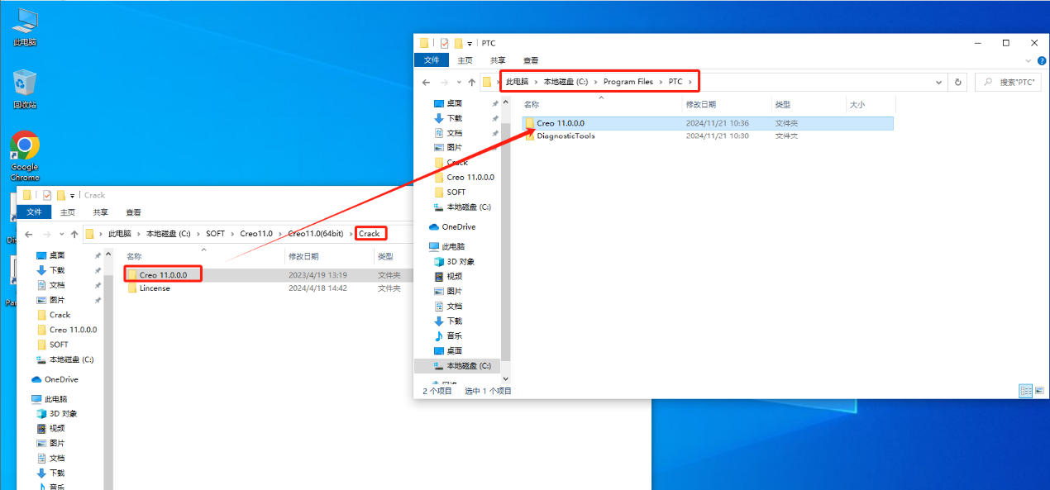1050x490 pixels.
Task: Open OneDrive in Crack window sidebar
Action: [x=55, y=379]
